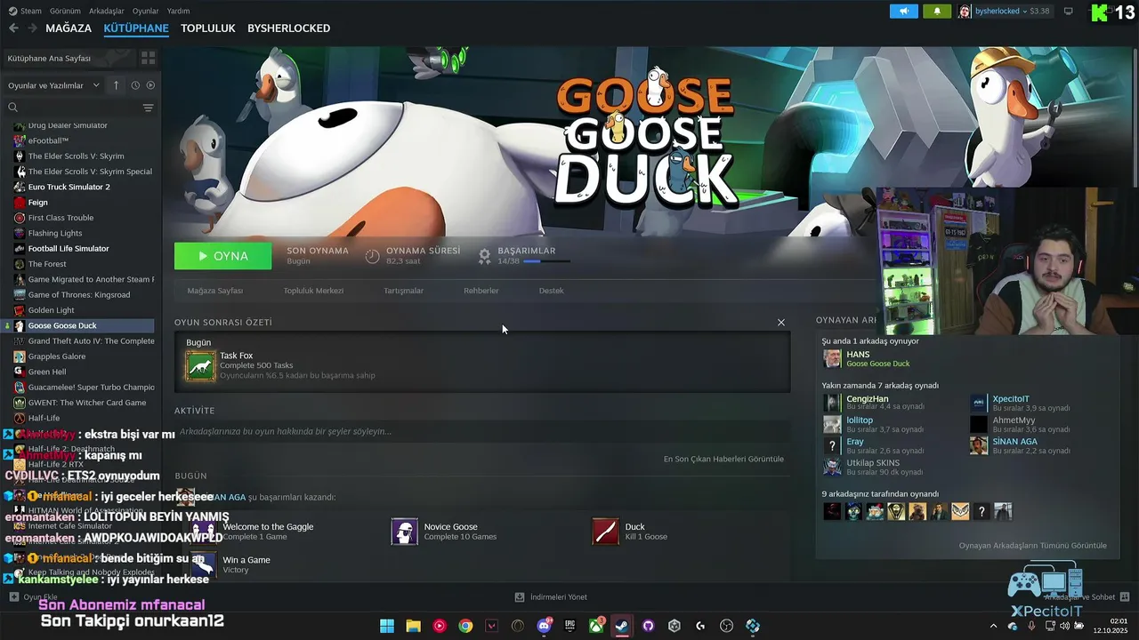Open Discord from the taskbar
Screen dimensions: 1139x640
544,626
